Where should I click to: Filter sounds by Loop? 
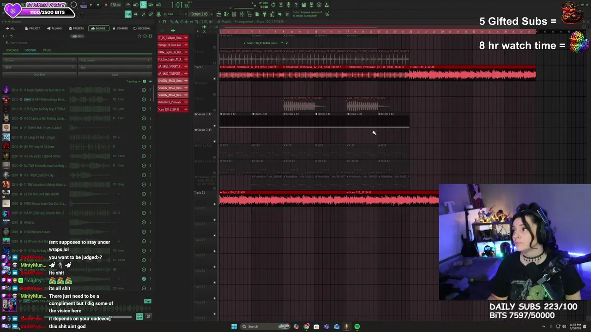click(x=115, y=75)
